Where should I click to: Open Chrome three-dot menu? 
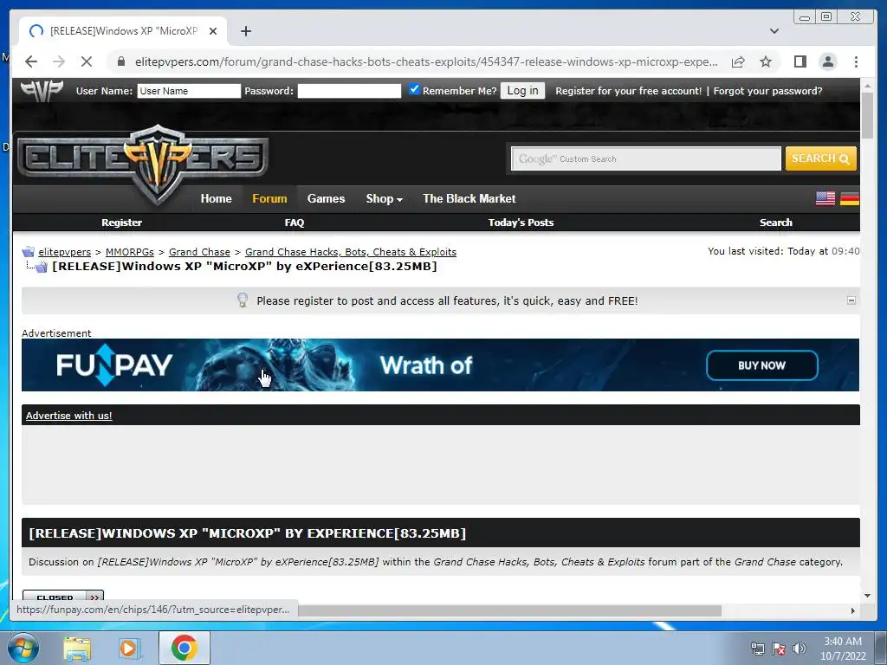(856, 61)
